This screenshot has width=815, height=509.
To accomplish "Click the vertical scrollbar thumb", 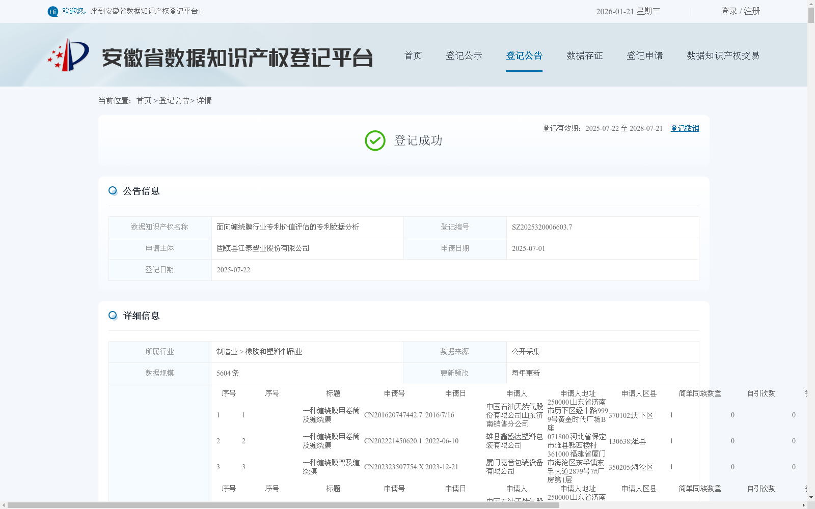I will [x=811, y=15].
